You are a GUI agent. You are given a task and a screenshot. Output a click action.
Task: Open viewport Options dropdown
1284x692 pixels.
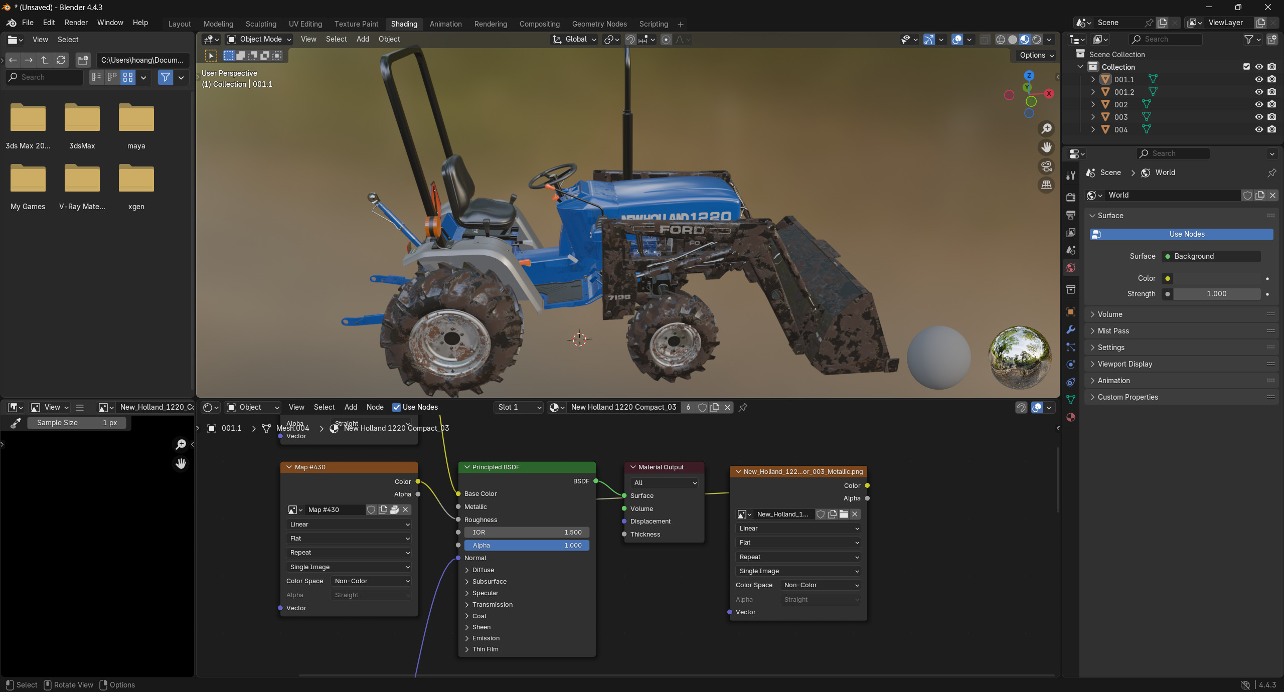click(x=1036, y=56)
